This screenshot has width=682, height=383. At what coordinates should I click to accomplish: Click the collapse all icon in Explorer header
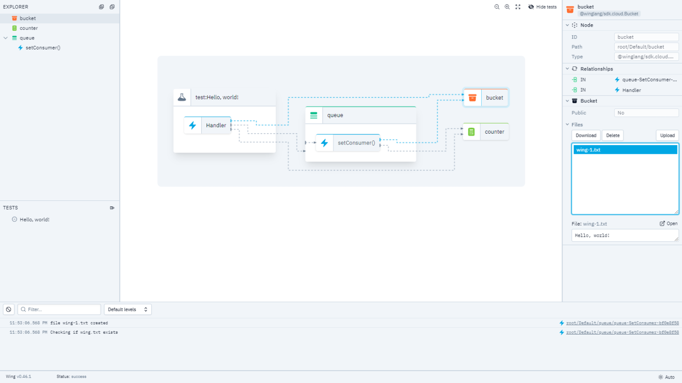112,7
